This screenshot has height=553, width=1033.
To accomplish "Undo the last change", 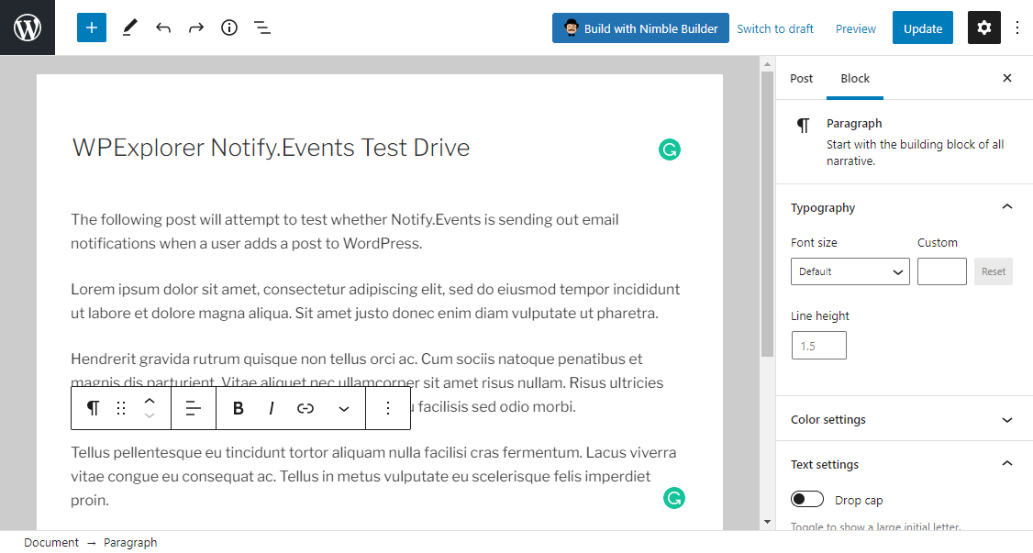I will [162, 28].
